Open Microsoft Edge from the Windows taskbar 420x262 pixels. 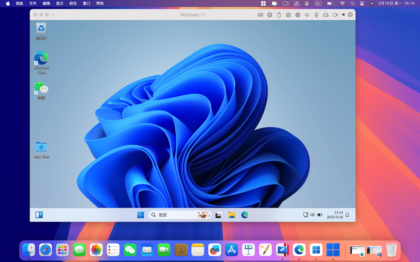(x=245, y=215)
